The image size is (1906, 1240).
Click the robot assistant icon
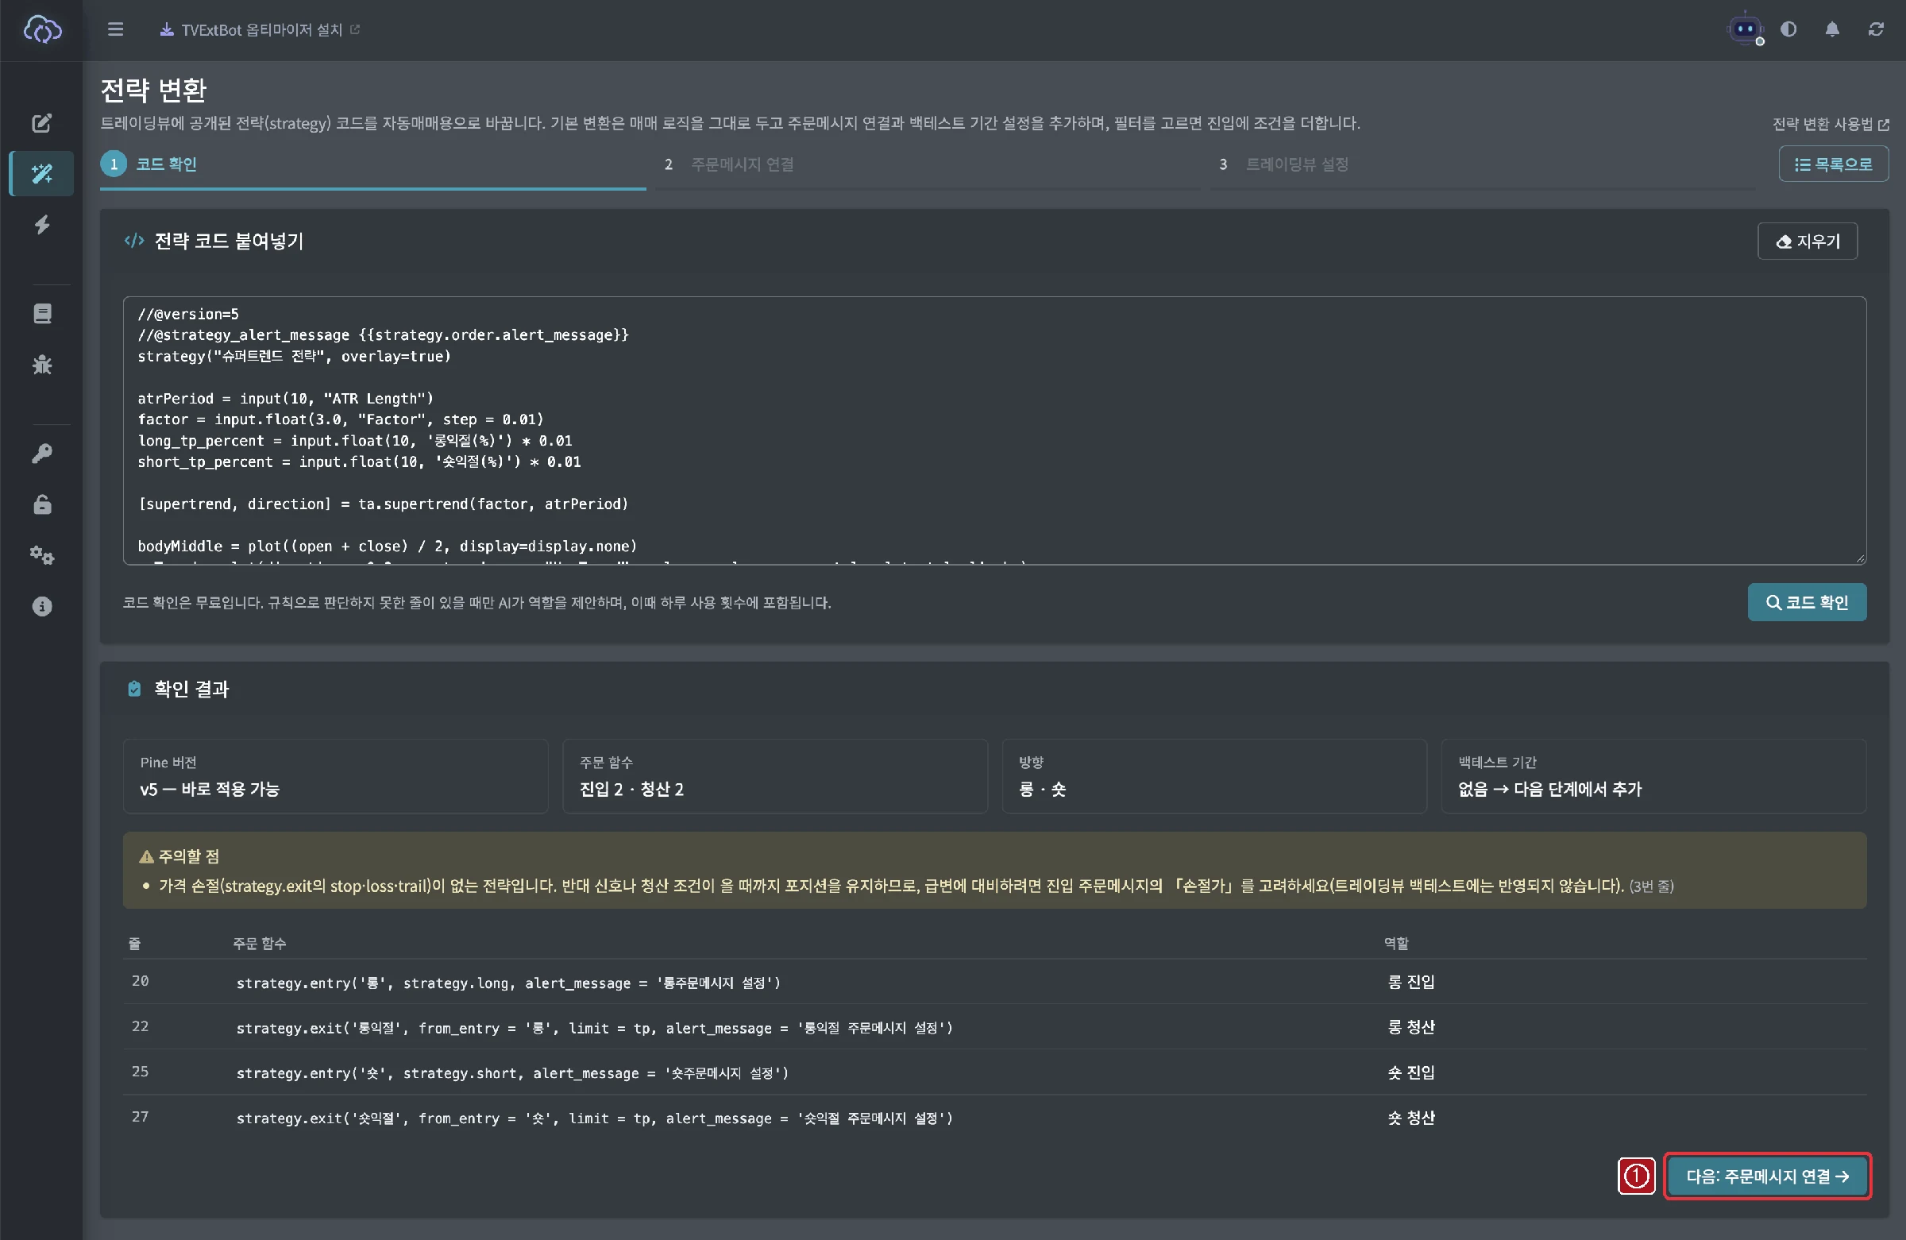click(x=1745, y=29)
